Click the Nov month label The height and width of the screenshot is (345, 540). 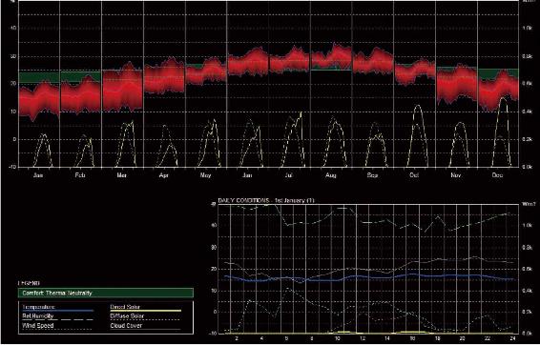(456, 175)
